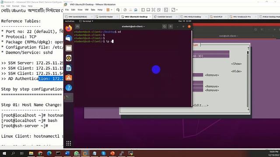Viewport: 280px width, 157px height.
Task: Open the VMware VM menu
Action: pos(87,10)
